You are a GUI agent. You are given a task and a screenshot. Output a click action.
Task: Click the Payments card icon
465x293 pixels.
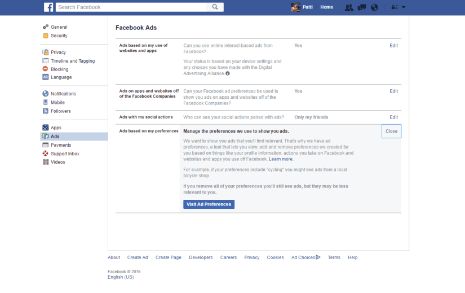pos(46,145)
